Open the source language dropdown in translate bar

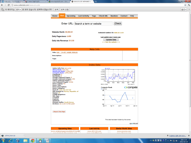click(x=19, y=9)
